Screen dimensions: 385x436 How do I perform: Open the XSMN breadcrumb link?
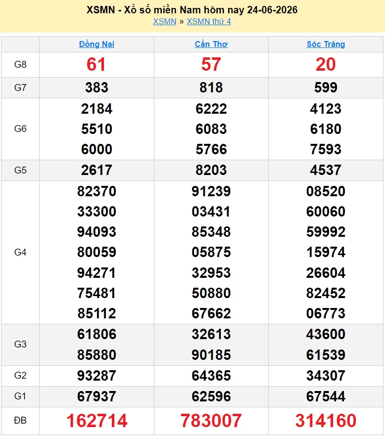(165, 21)
